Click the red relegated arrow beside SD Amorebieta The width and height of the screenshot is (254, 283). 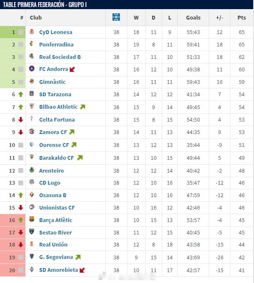pos(82,270)
